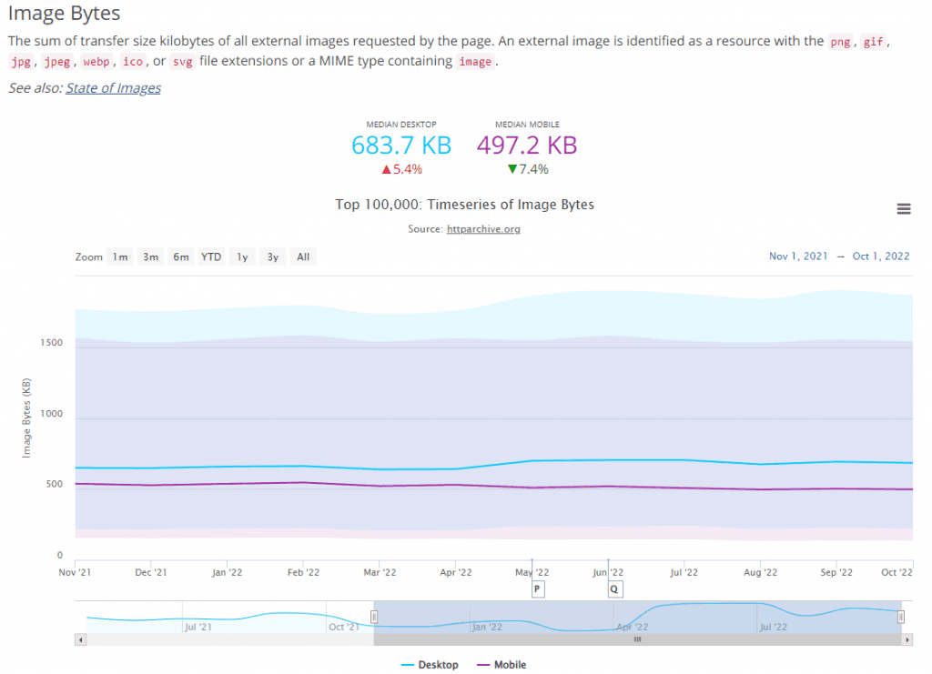
Task: Select the YTD zoom range
Action: (211, 257)
